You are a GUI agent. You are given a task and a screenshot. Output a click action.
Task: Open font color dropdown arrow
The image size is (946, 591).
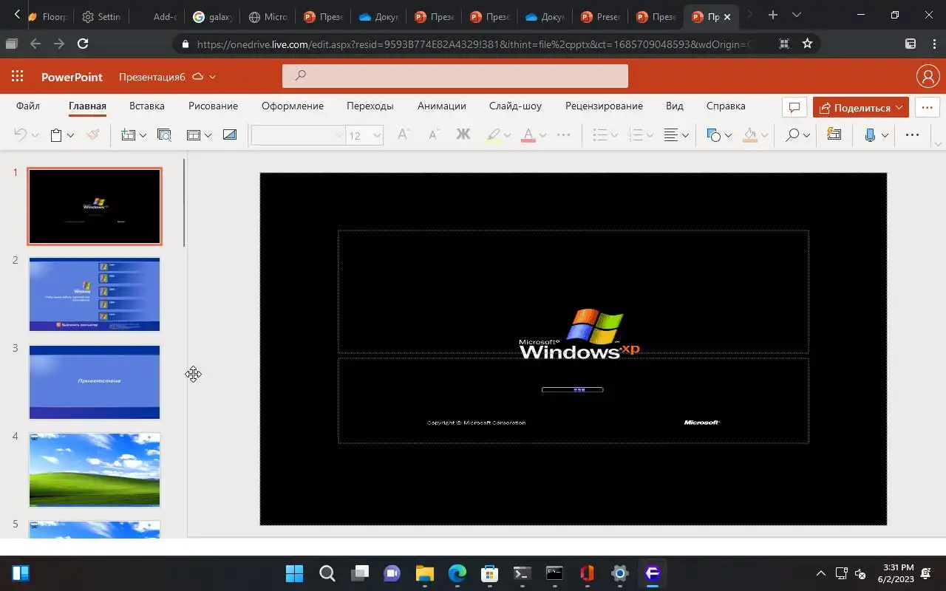(542, 135)
